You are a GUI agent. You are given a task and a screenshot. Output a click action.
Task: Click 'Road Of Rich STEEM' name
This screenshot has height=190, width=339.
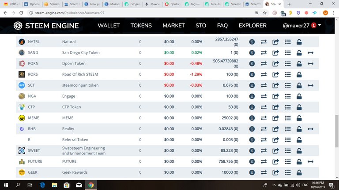click(x=80, y=74)
